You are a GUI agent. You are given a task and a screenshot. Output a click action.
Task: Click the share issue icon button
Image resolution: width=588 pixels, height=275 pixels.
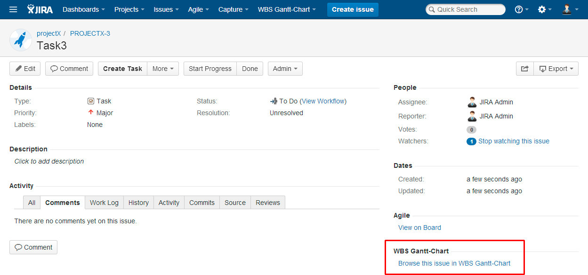[524, 69]
